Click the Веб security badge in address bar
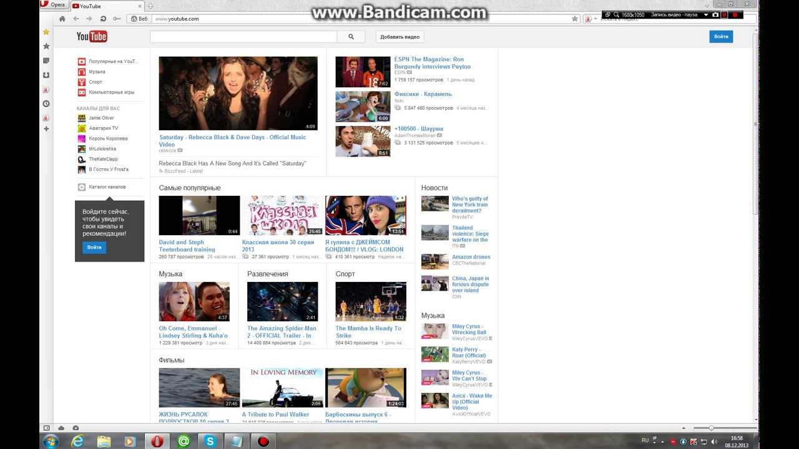Image resolution: width=799 pixels, height=449 pixels. 139,19
